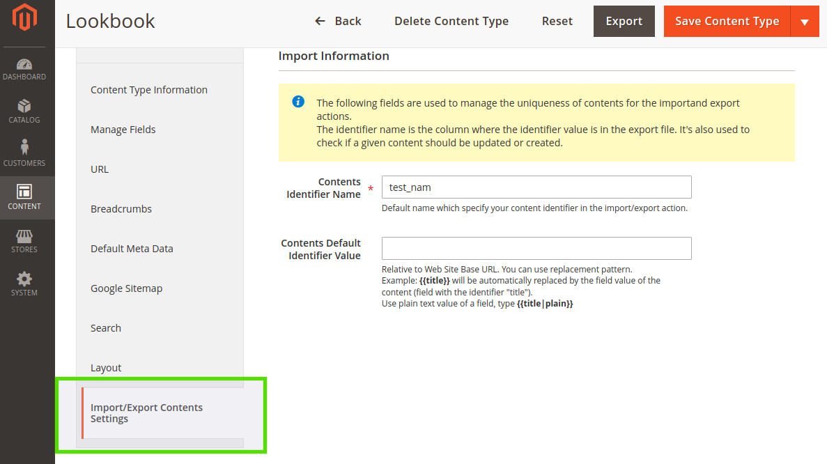Image resolution: width=827 pixels, height=464 pixels.
Task: Open the Stores sidebar icon
Action: point(24,241)
